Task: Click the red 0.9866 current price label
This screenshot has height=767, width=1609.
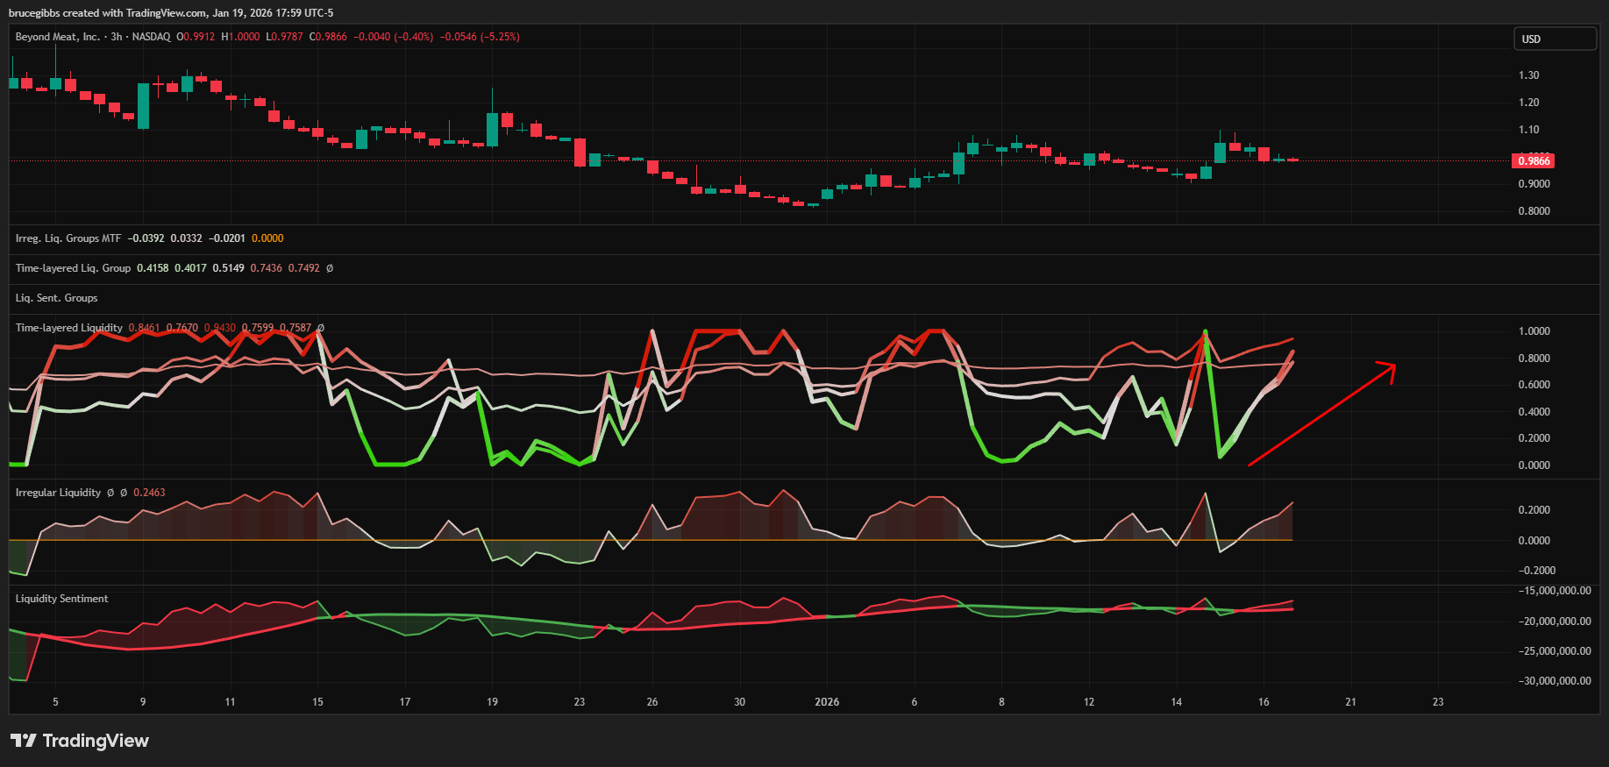Action: [x=1534, y=160]
